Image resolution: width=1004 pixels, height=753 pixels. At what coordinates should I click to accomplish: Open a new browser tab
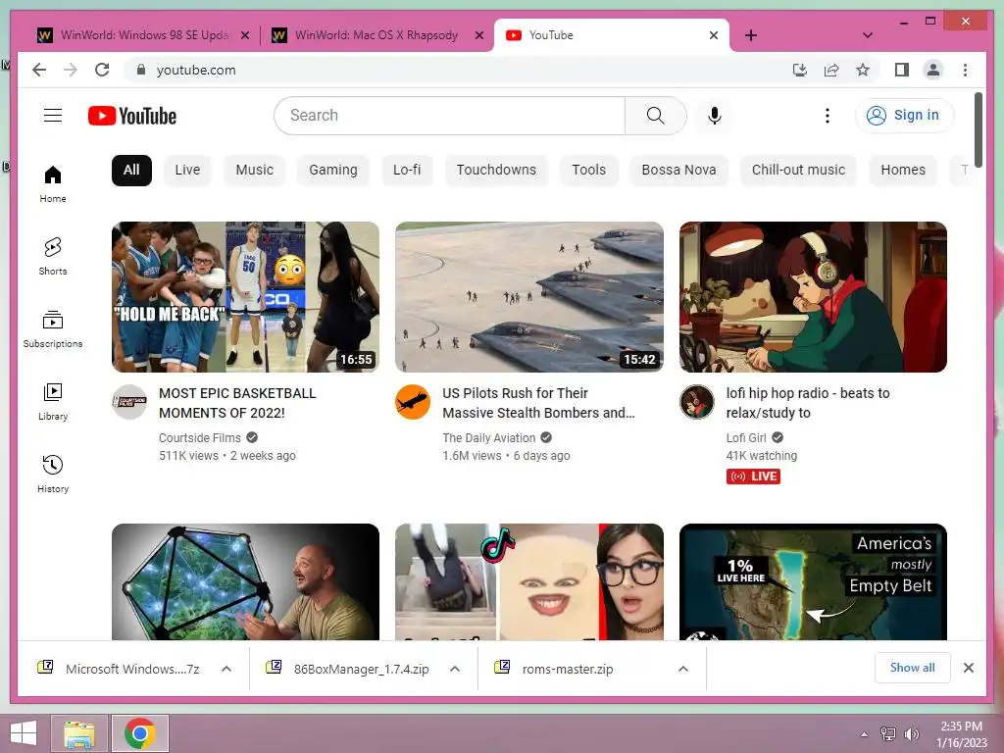[x=751, y=35]
